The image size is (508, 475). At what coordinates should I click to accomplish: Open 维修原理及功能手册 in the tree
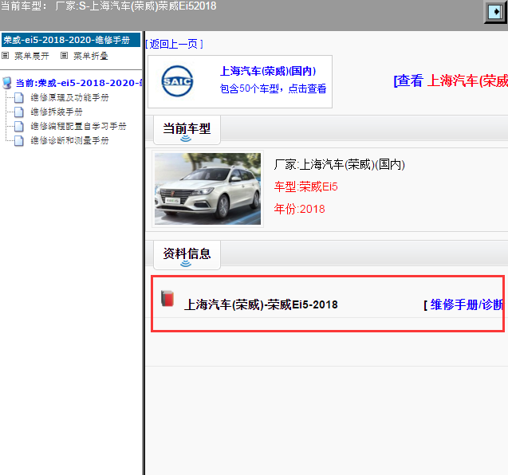click(69, 97)
